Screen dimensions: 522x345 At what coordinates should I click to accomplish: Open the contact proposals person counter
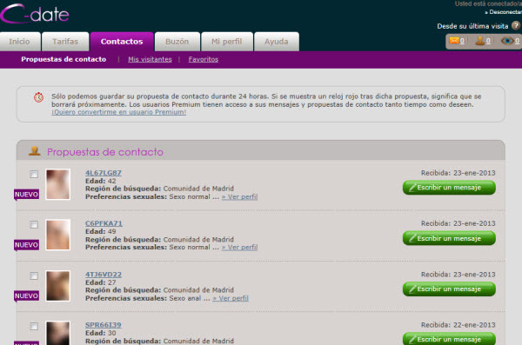[x=483, y=41]
